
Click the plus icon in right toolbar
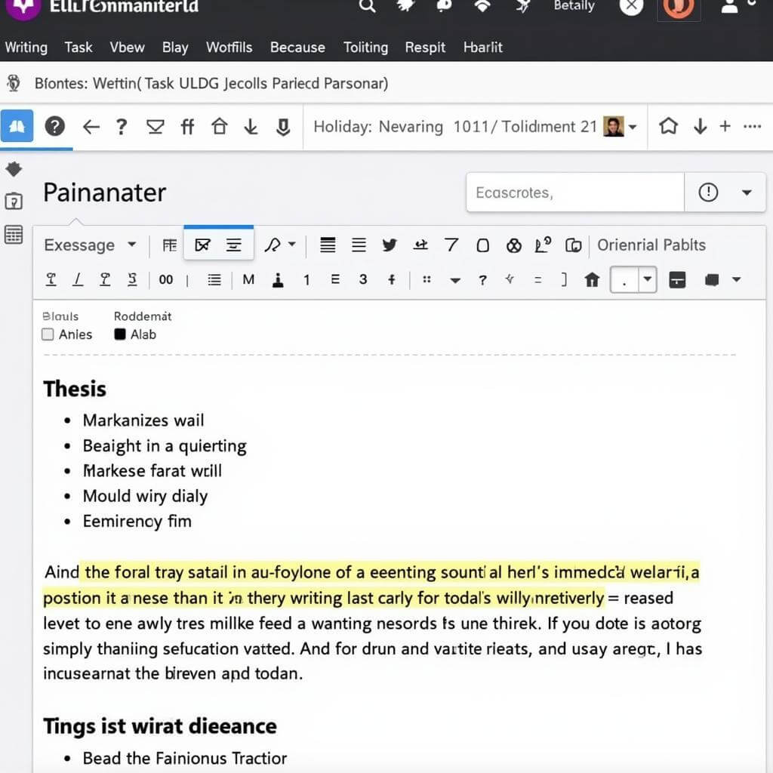pos(725,126)
